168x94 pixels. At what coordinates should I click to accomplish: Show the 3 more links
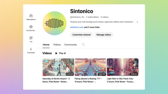(x=92, y=27)
